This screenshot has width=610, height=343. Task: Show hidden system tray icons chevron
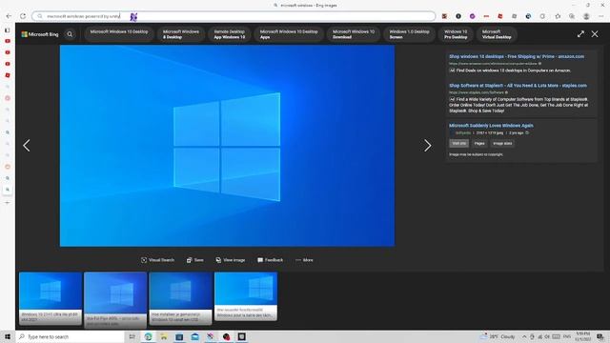524,336
